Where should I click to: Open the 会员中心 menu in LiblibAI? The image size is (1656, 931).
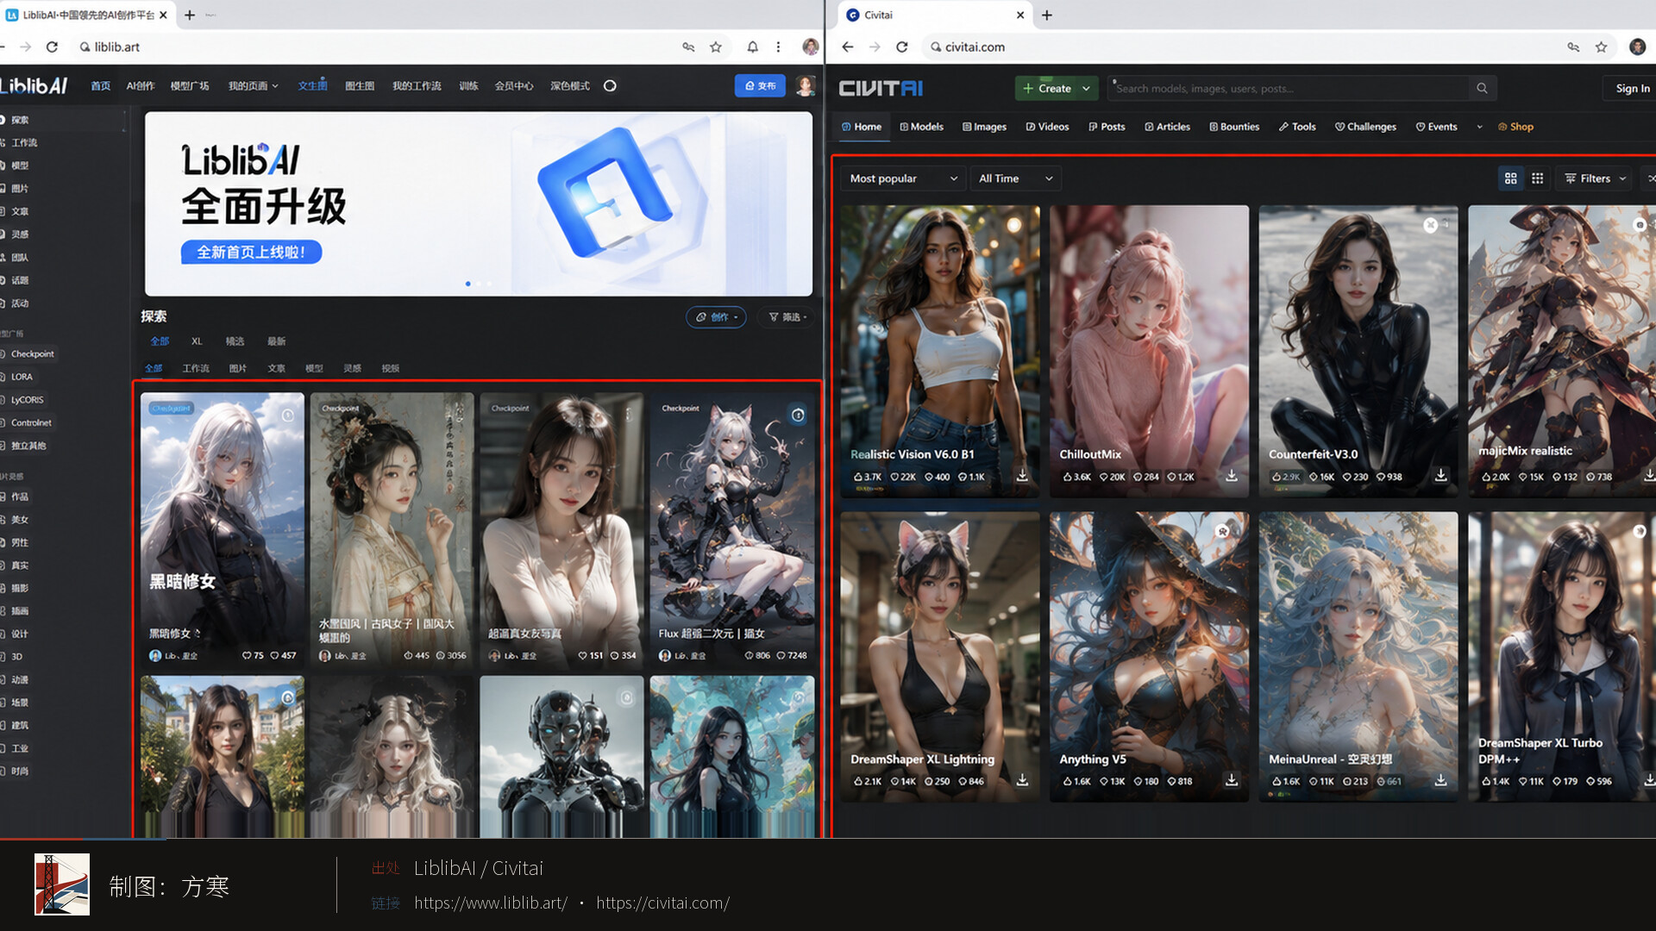(x=514, y=86)
